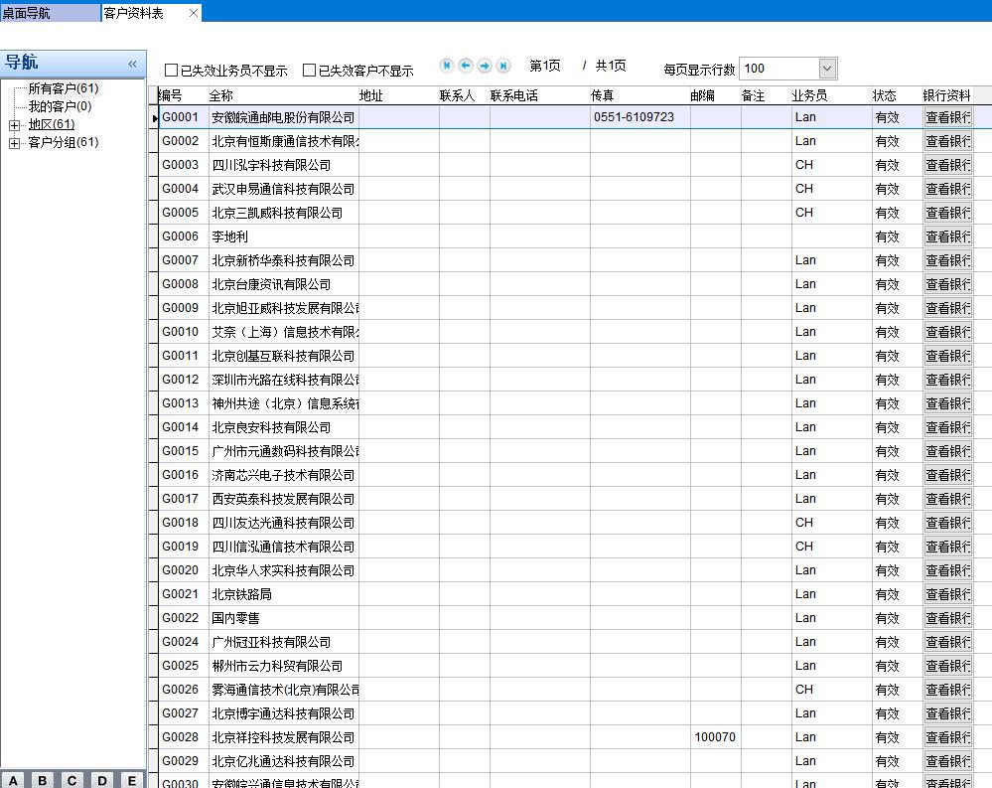
Task: Tick the 已失效客户不显示 checkbox
Action: pos(310,71)
